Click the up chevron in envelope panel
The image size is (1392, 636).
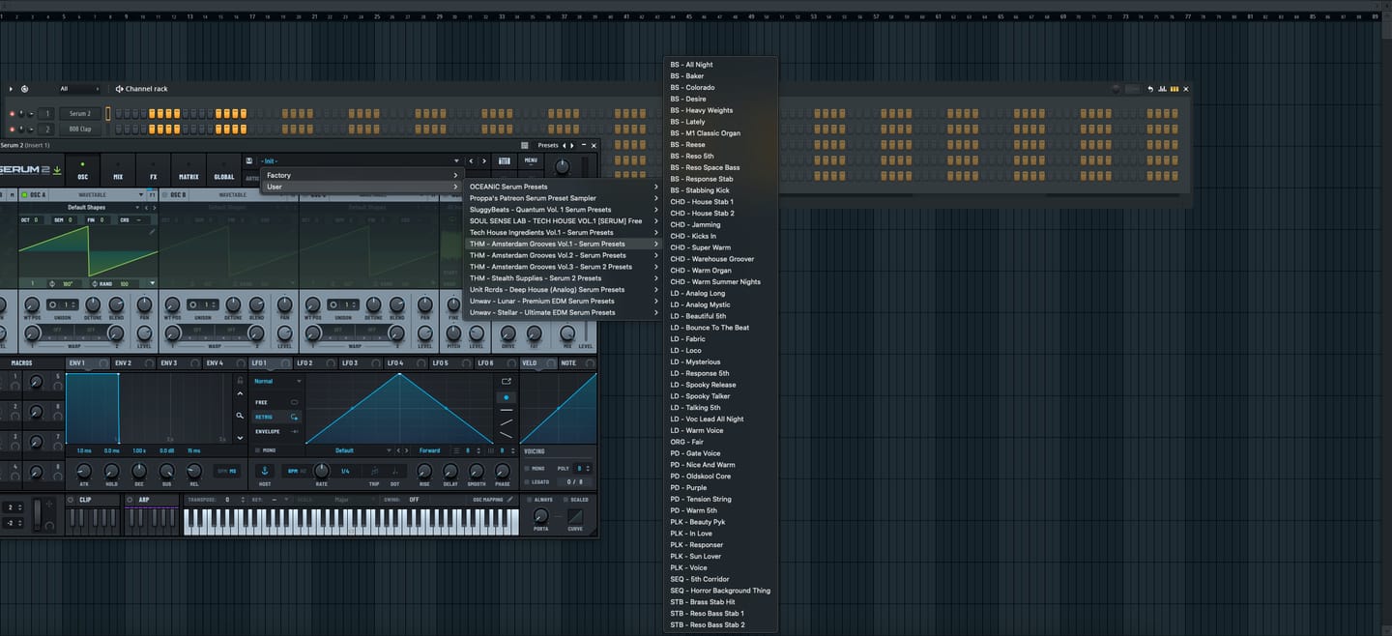(240, 394)
